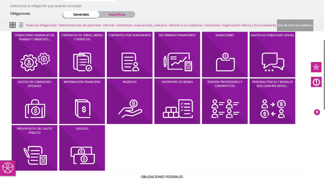
Task: Click the Contratos por Honorarios title text
Action: pos(130,35)
